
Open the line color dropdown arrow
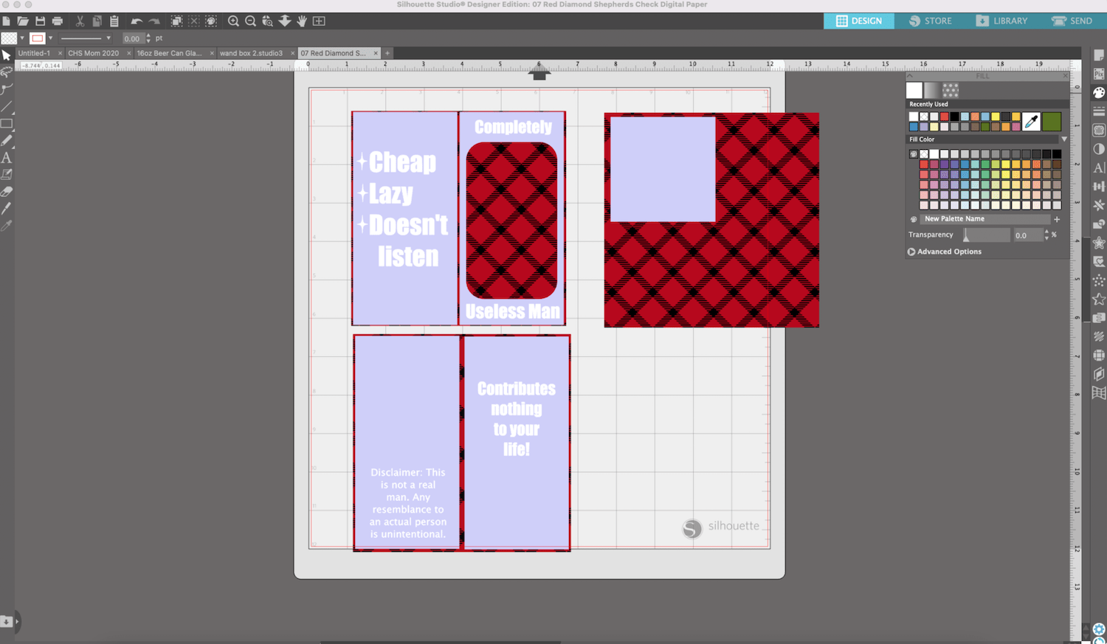click(x=50, y=38)
